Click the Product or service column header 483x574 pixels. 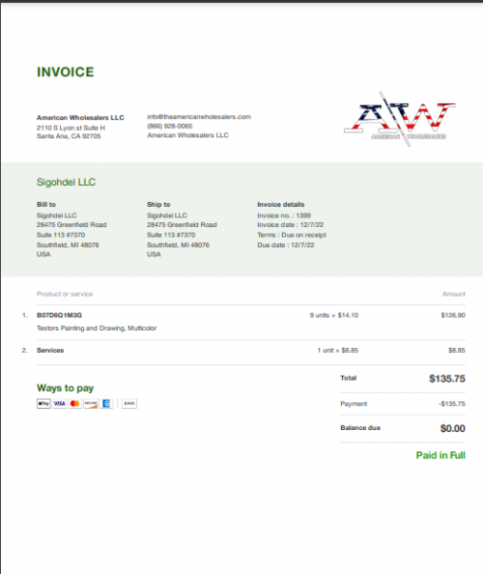(65, 294)
